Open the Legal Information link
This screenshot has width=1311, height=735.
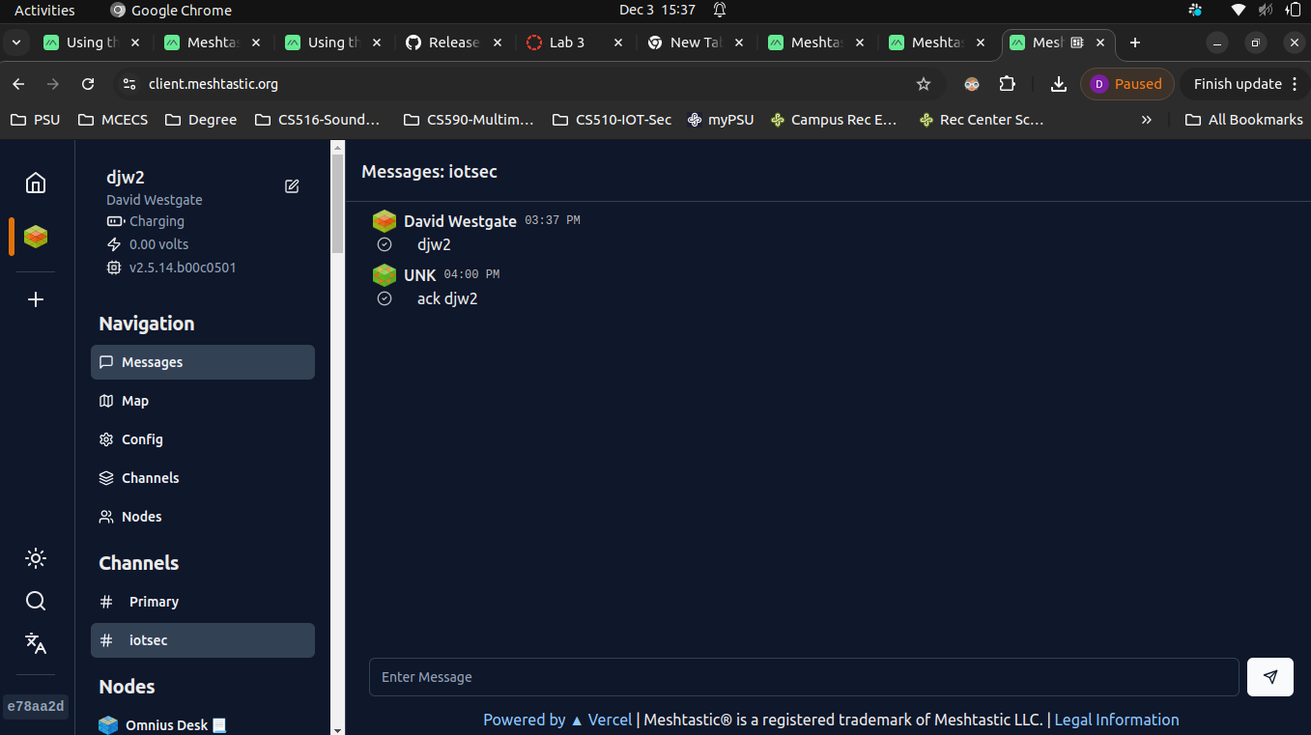click(x=1116, y=720)
